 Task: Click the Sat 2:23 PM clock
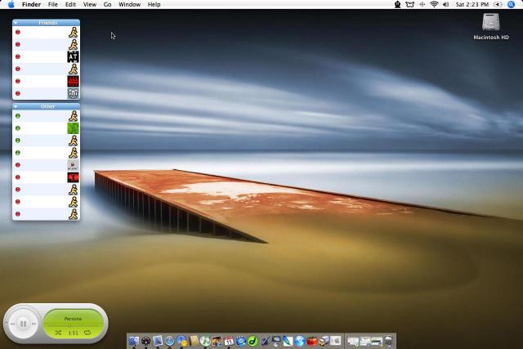pos(472,4)
